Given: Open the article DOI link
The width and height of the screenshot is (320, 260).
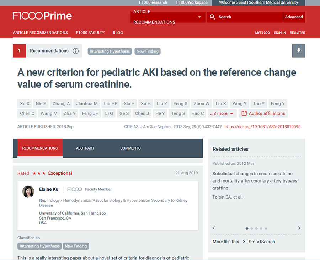Looking at the screenshot, I should 262,127.
